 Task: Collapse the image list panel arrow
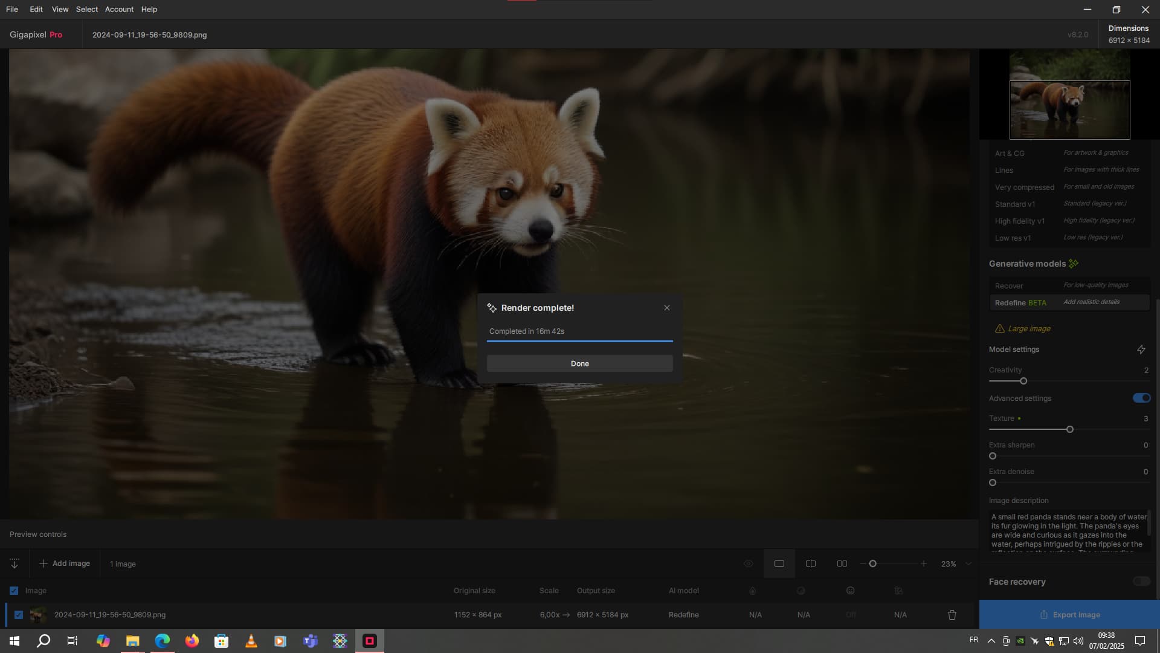tap(14, 564)
